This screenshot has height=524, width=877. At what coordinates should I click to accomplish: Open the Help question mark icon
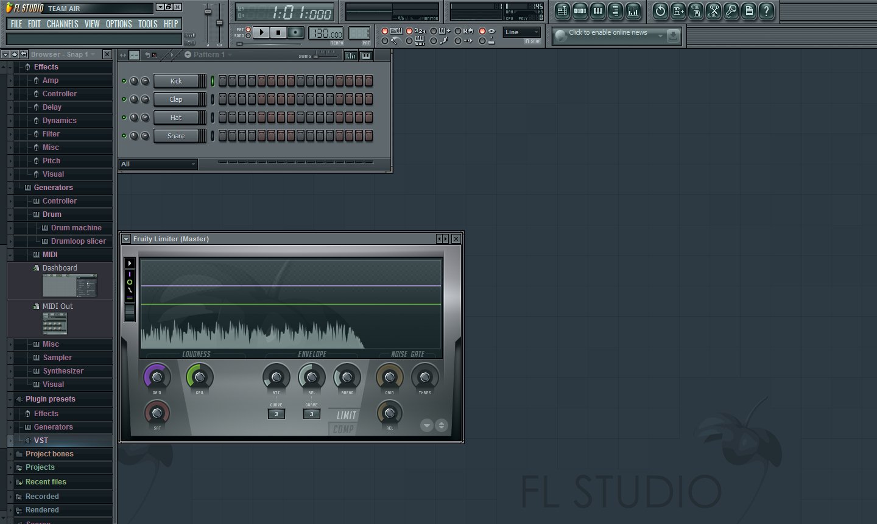point(766,11)
